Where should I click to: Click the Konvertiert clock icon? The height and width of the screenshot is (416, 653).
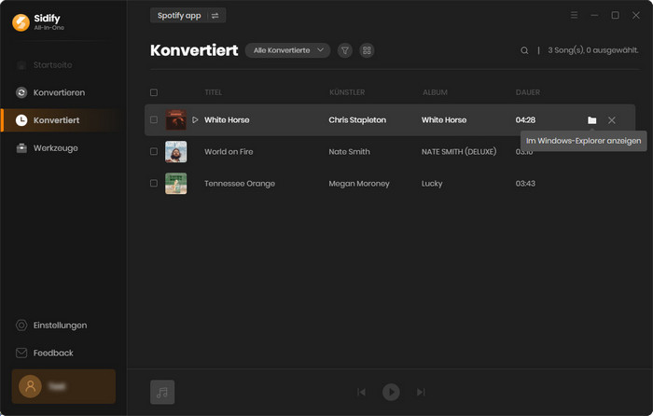tap(21, 120)
